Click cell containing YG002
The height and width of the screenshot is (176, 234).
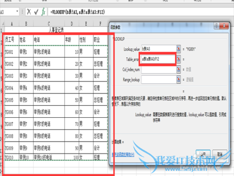(12, 64)
